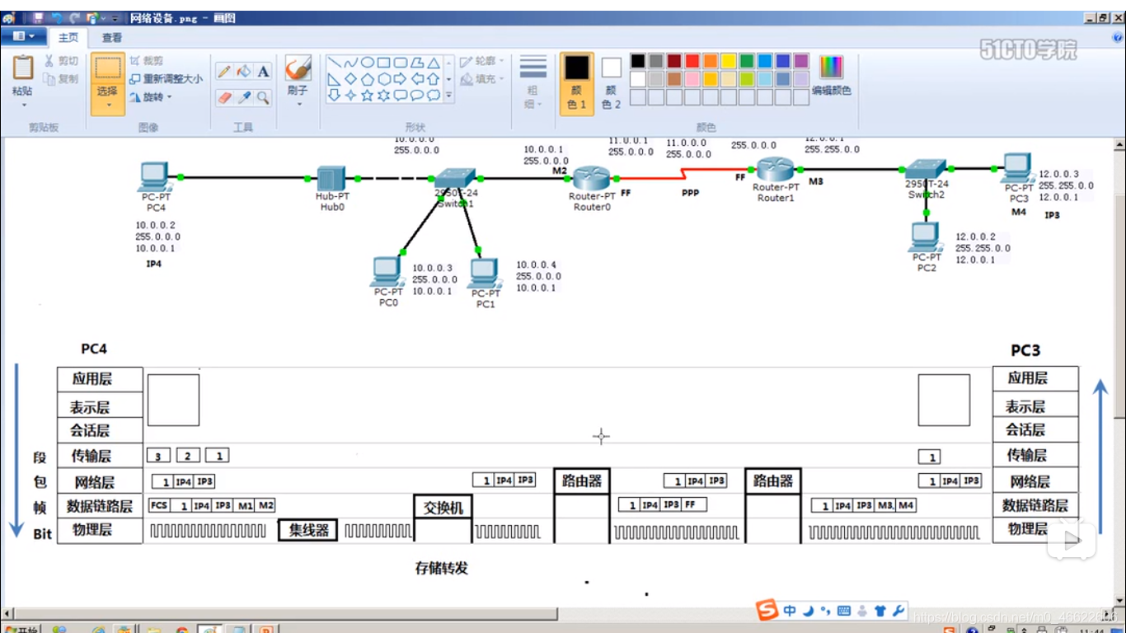Image resolution: width=1126 pixels, height=633 pixels.
Task: Select the Color picker eyedropper tool
Action: [x=244, y=98]
